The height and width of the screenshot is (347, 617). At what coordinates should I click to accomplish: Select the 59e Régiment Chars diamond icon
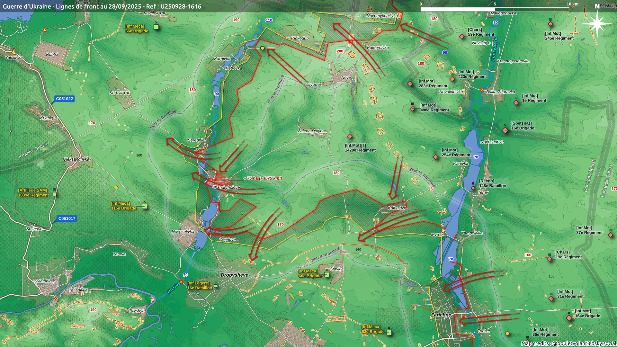click(x=462, y=37)
